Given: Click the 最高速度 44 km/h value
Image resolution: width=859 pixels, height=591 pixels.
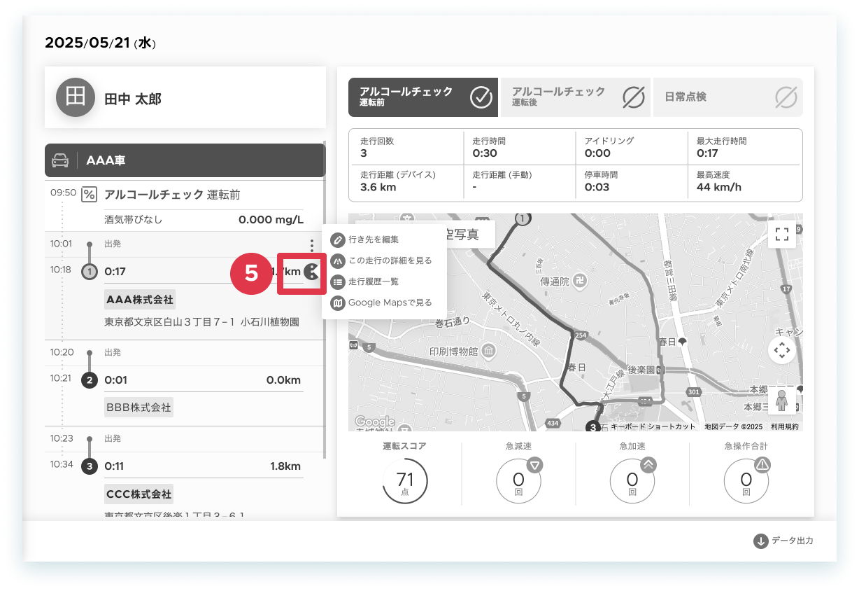Looking at the screenshot, I should [718, 187].
